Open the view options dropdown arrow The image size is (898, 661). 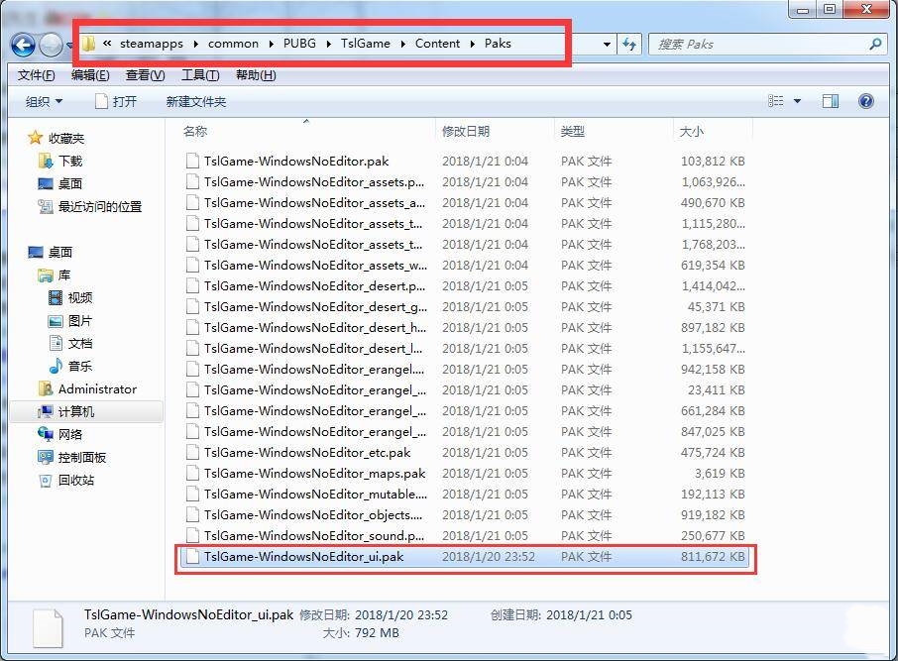point(797,101)
